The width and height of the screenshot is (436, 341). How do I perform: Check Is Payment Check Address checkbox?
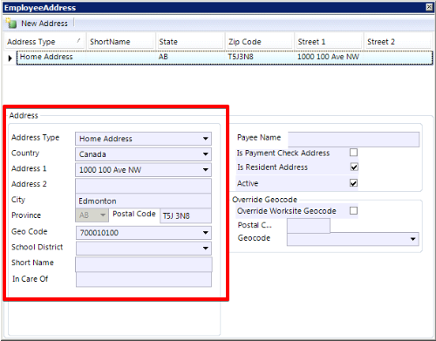[x=353, y=153]
